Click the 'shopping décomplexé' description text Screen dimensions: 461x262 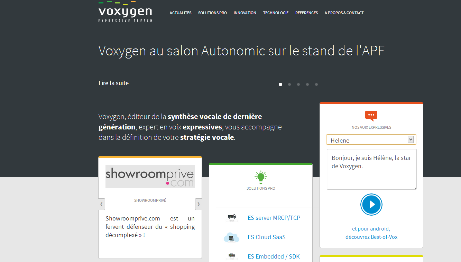coord(150,227)
